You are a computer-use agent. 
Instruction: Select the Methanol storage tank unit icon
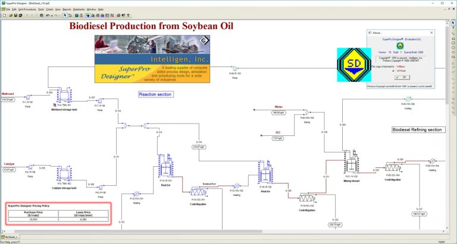pos(64,95)
